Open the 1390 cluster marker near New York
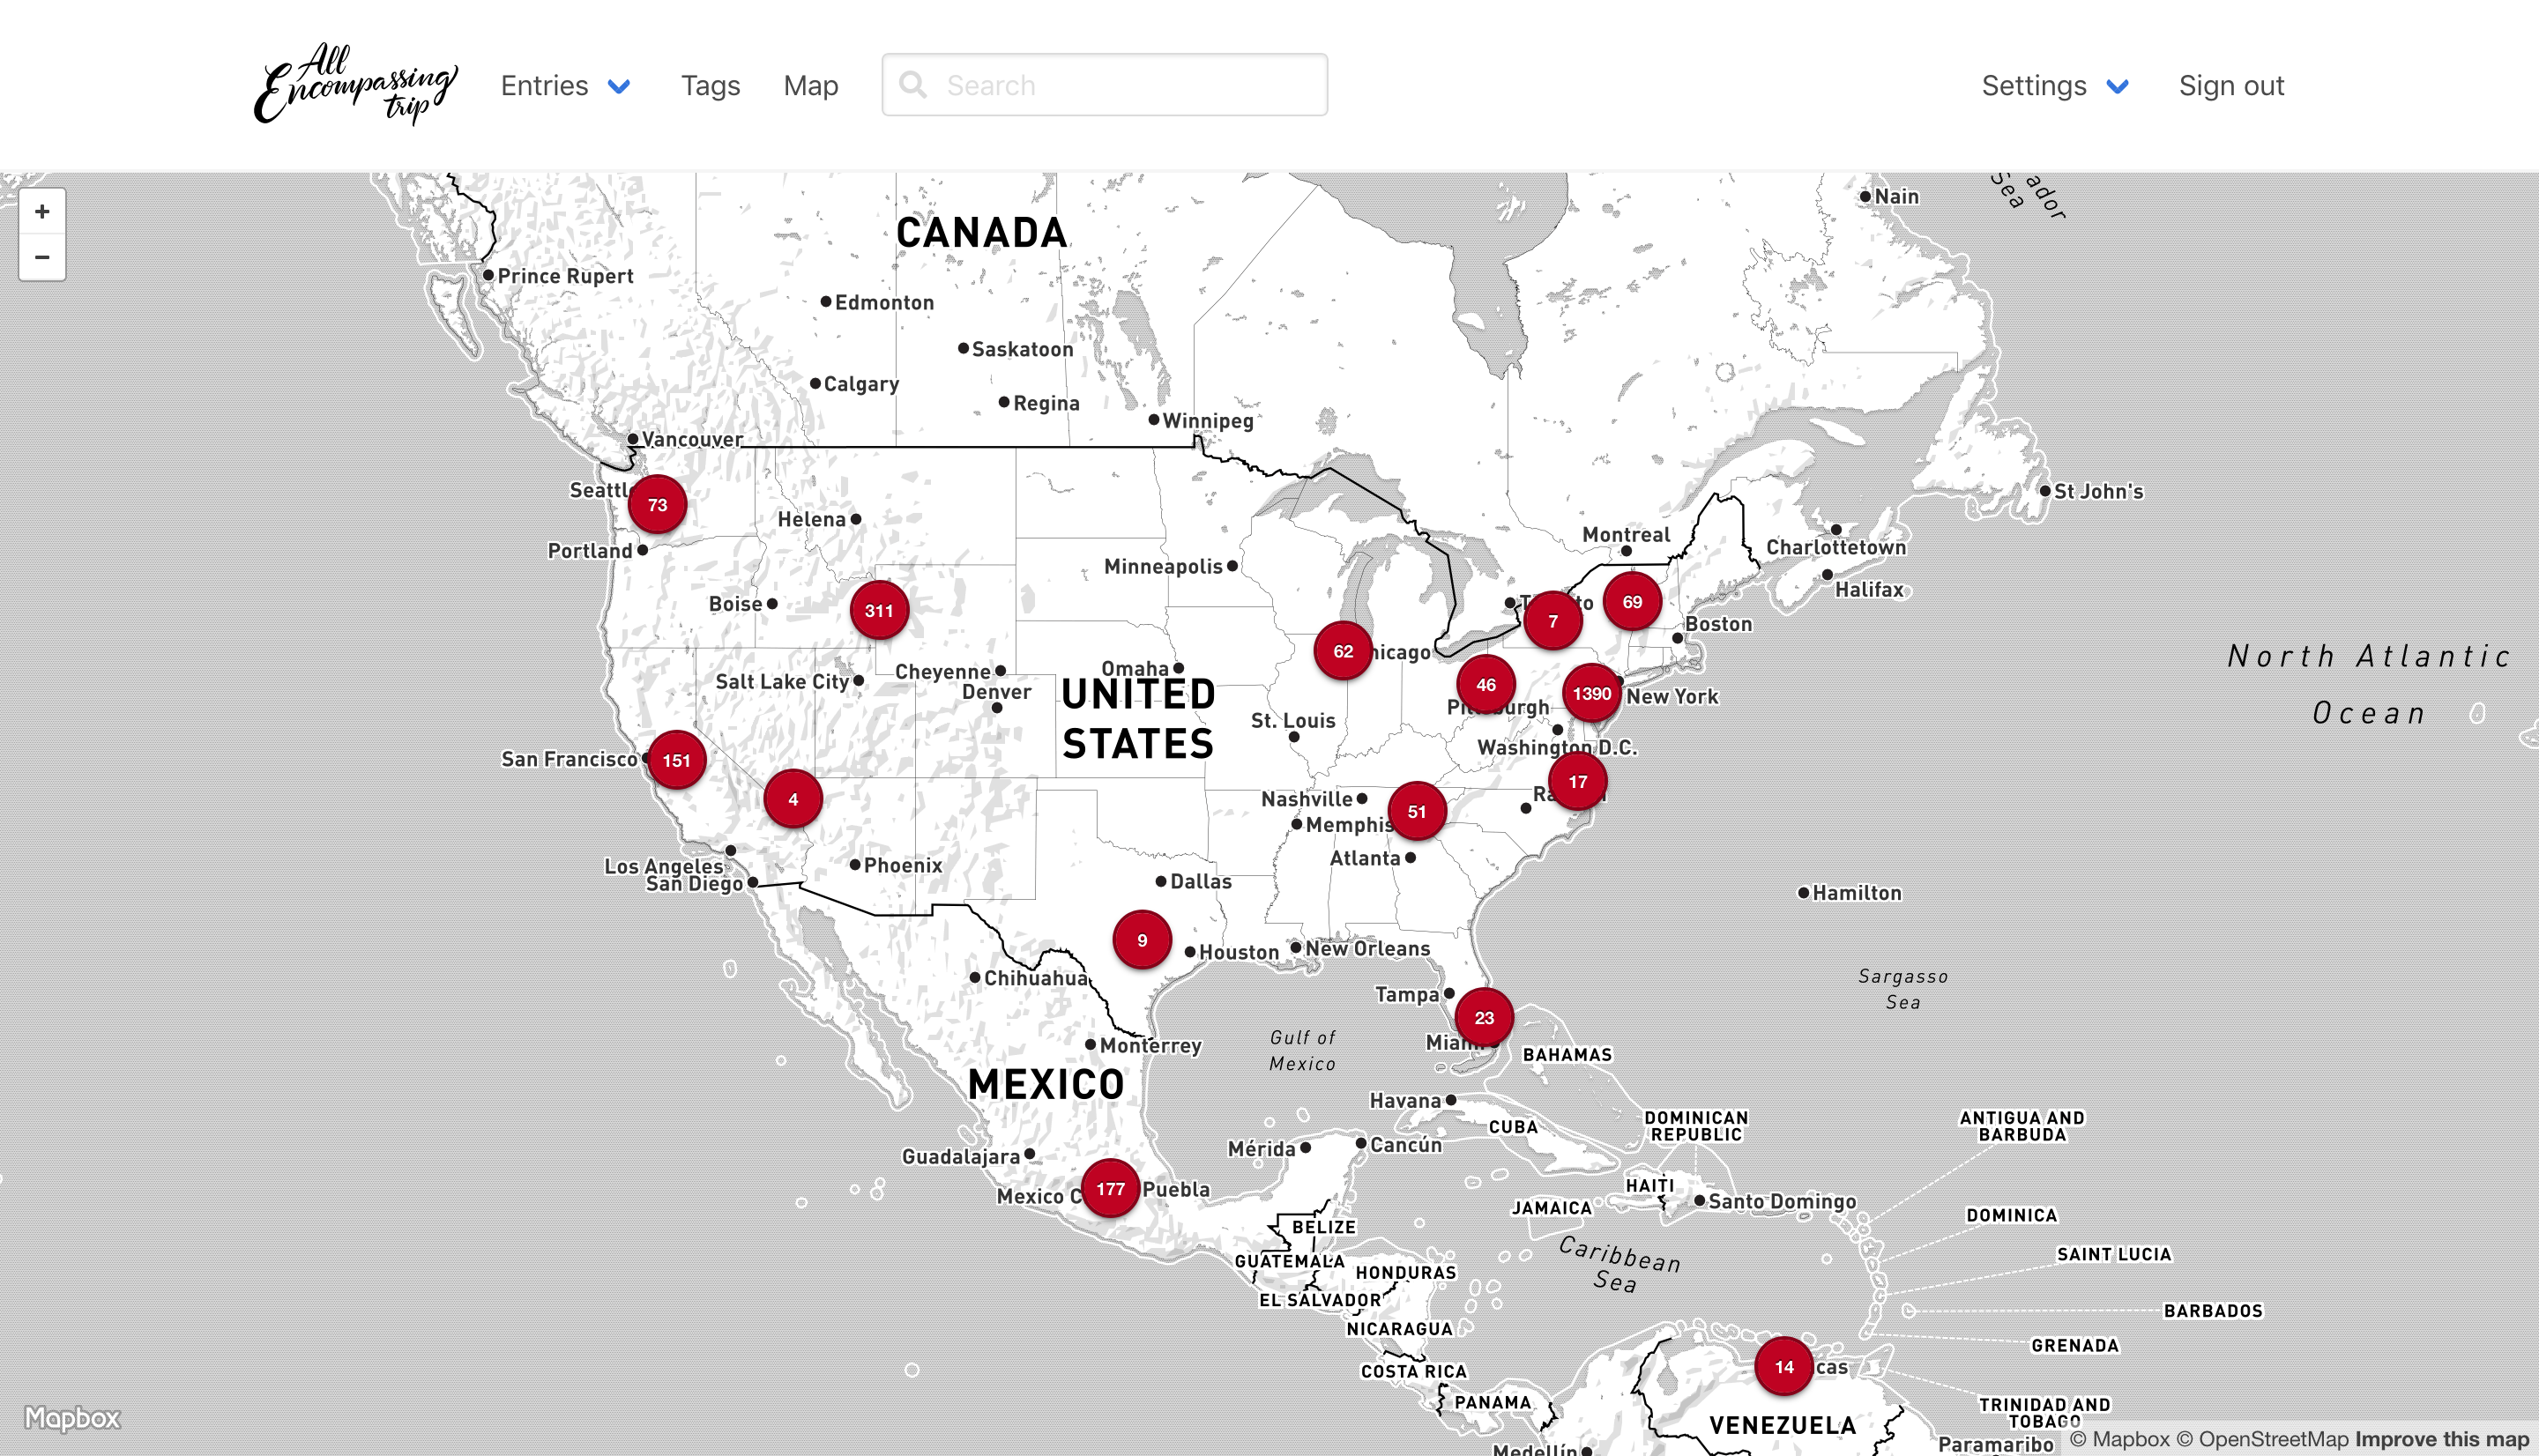 (1591, 693)
